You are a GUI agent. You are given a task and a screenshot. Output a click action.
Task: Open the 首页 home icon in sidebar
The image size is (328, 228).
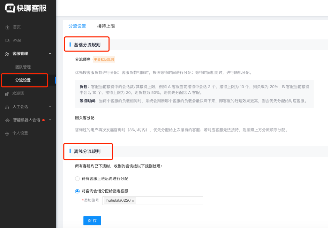pos(7,27)
